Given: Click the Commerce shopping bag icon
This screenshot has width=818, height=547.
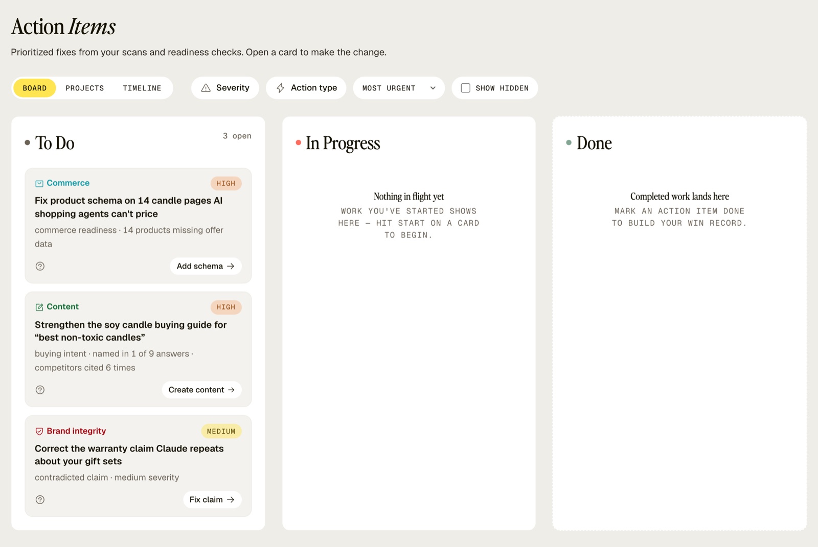Looking at the screenshot, I should [x=39, y=183].
